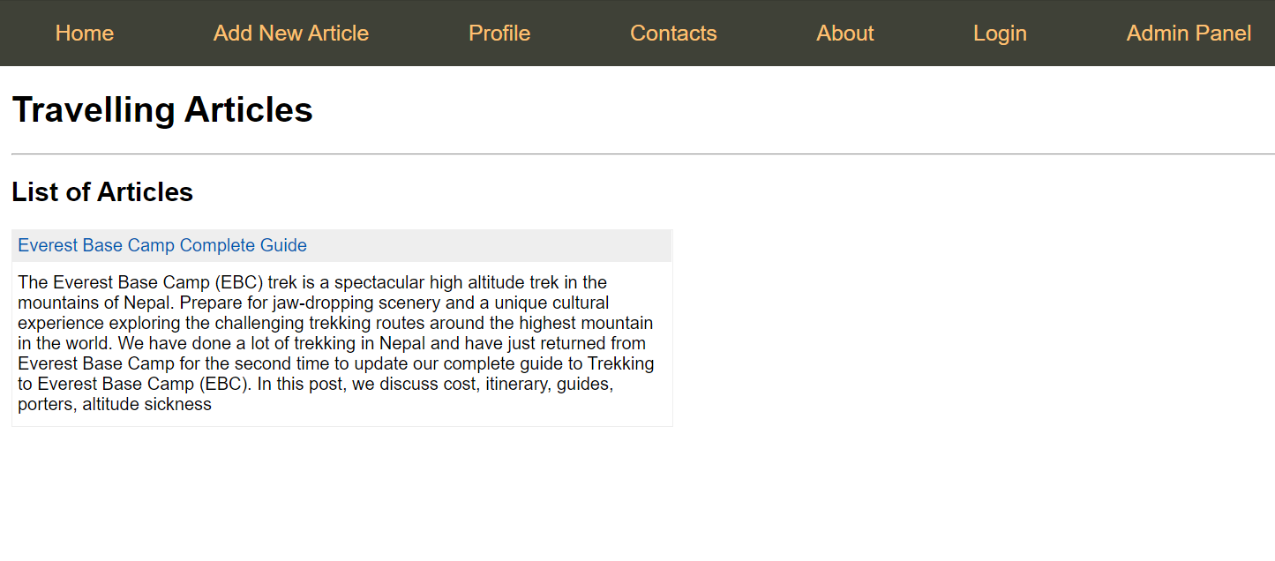Open Everest Base Camp Complete Guide article
This screenshot has height=561, width=1275.
click(x=162, y=245)
